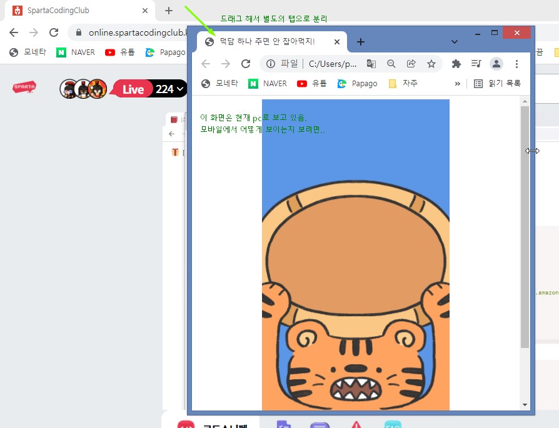The width and height of the screenshot is (559, 428).
Task: Click lock icon in back window address bar
Action: point(79,32)
